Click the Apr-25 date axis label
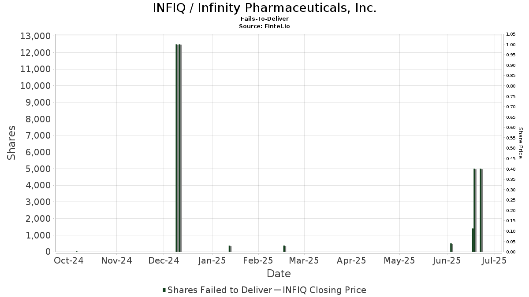 click(351, 260)
